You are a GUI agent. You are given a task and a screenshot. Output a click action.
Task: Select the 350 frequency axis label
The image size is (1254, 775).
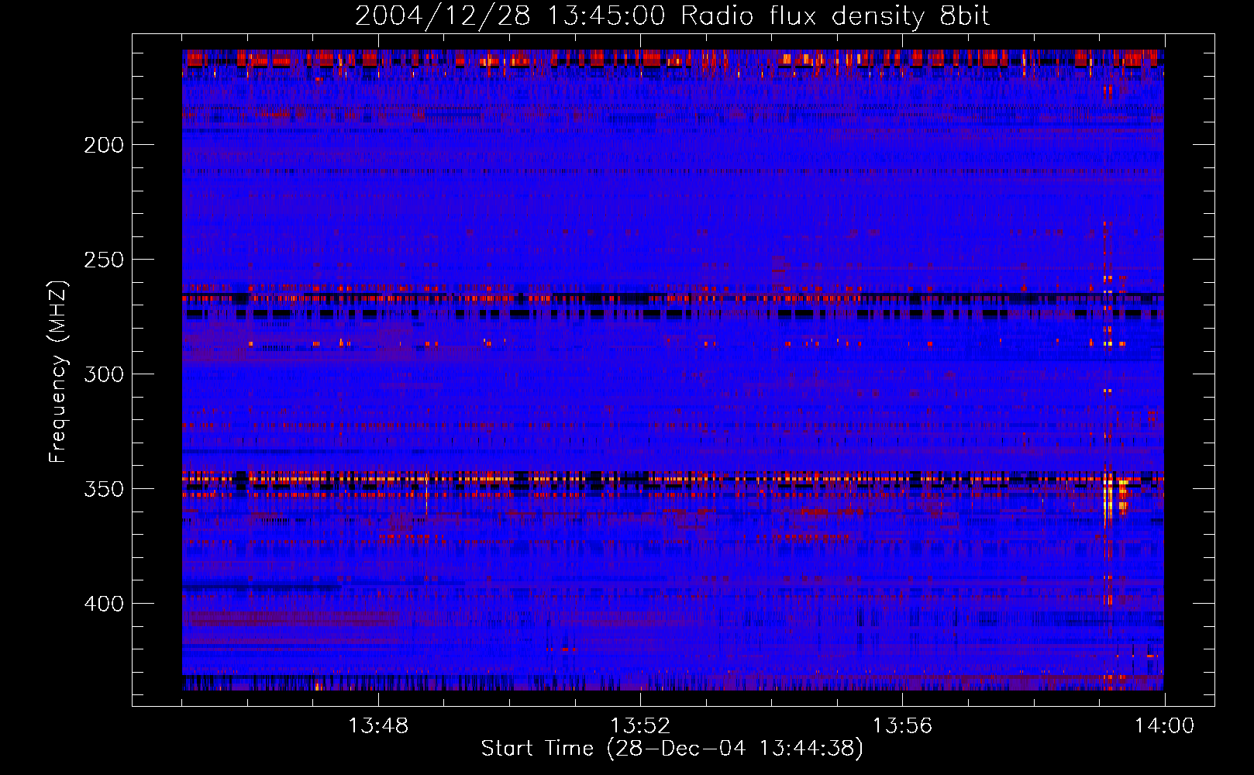104,489
